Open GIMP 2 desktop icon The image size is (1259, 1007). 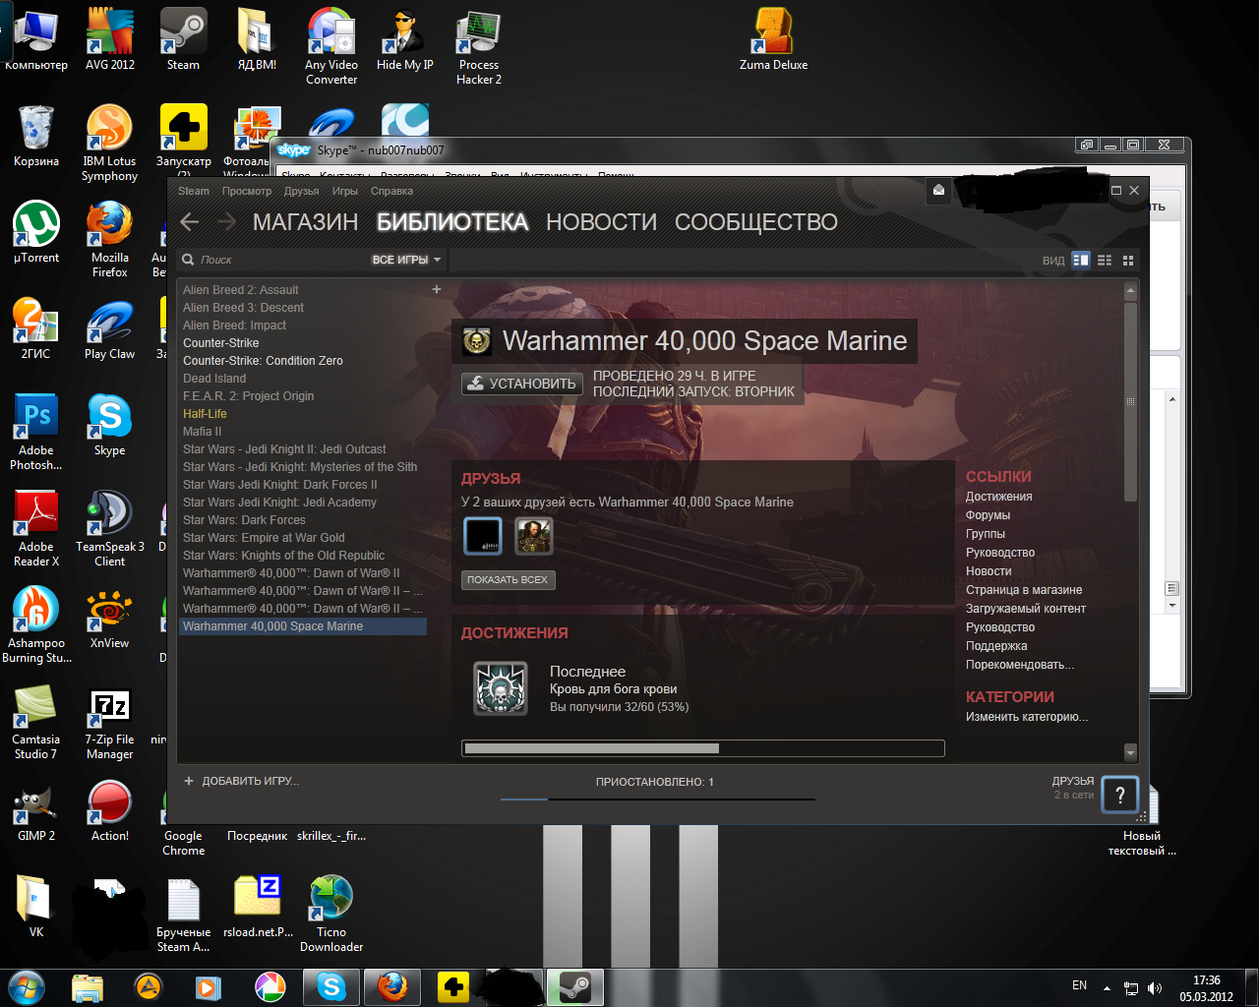pyautogui.click(x=36, y=810)
